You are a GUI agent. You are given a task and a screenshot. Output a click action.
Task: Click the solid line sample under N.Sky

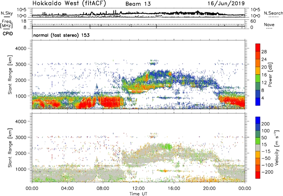[x=7, y=17]
